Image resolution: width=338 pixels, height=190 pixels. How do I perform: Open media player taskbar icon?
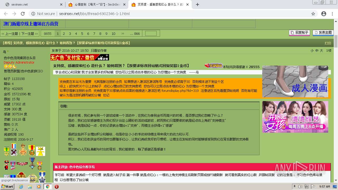39,187
